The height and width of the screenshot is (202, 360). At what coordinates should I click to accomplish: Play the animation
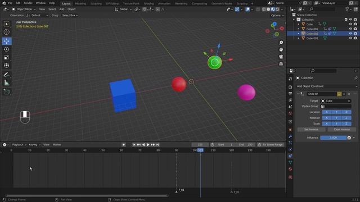[x=148, y=145]
